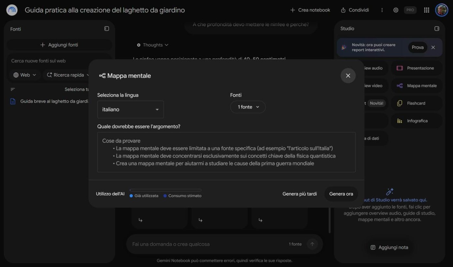The width and height of the screenshot is (453, 267).
Task: Open the Google apps grid
Action: [x=426, y=10]
